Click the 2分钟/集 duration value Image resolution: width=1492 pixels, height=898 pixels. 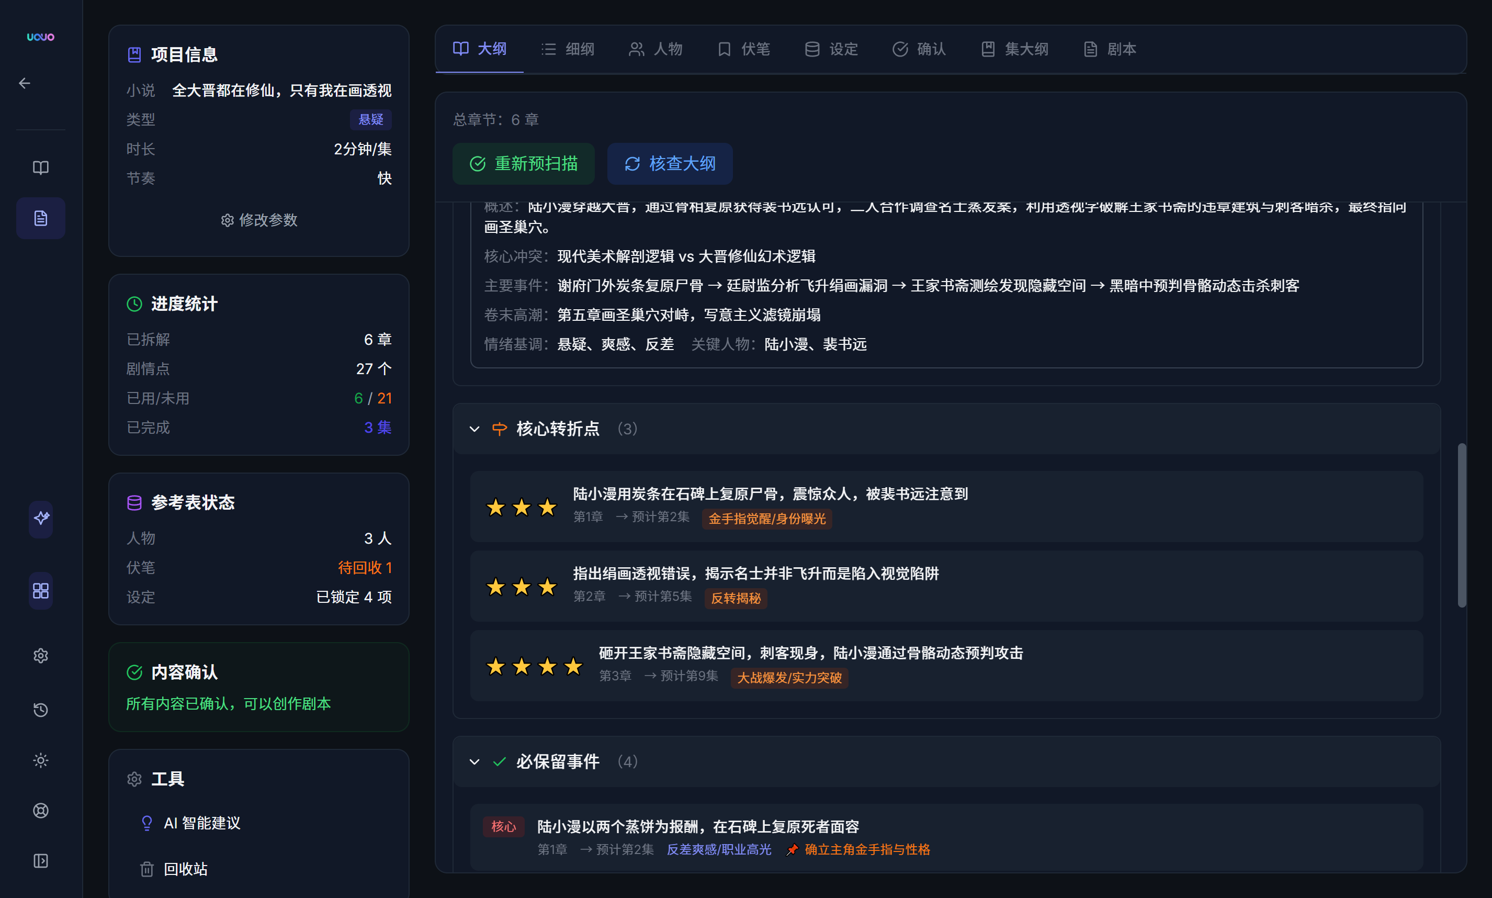[x=362, y=149]
